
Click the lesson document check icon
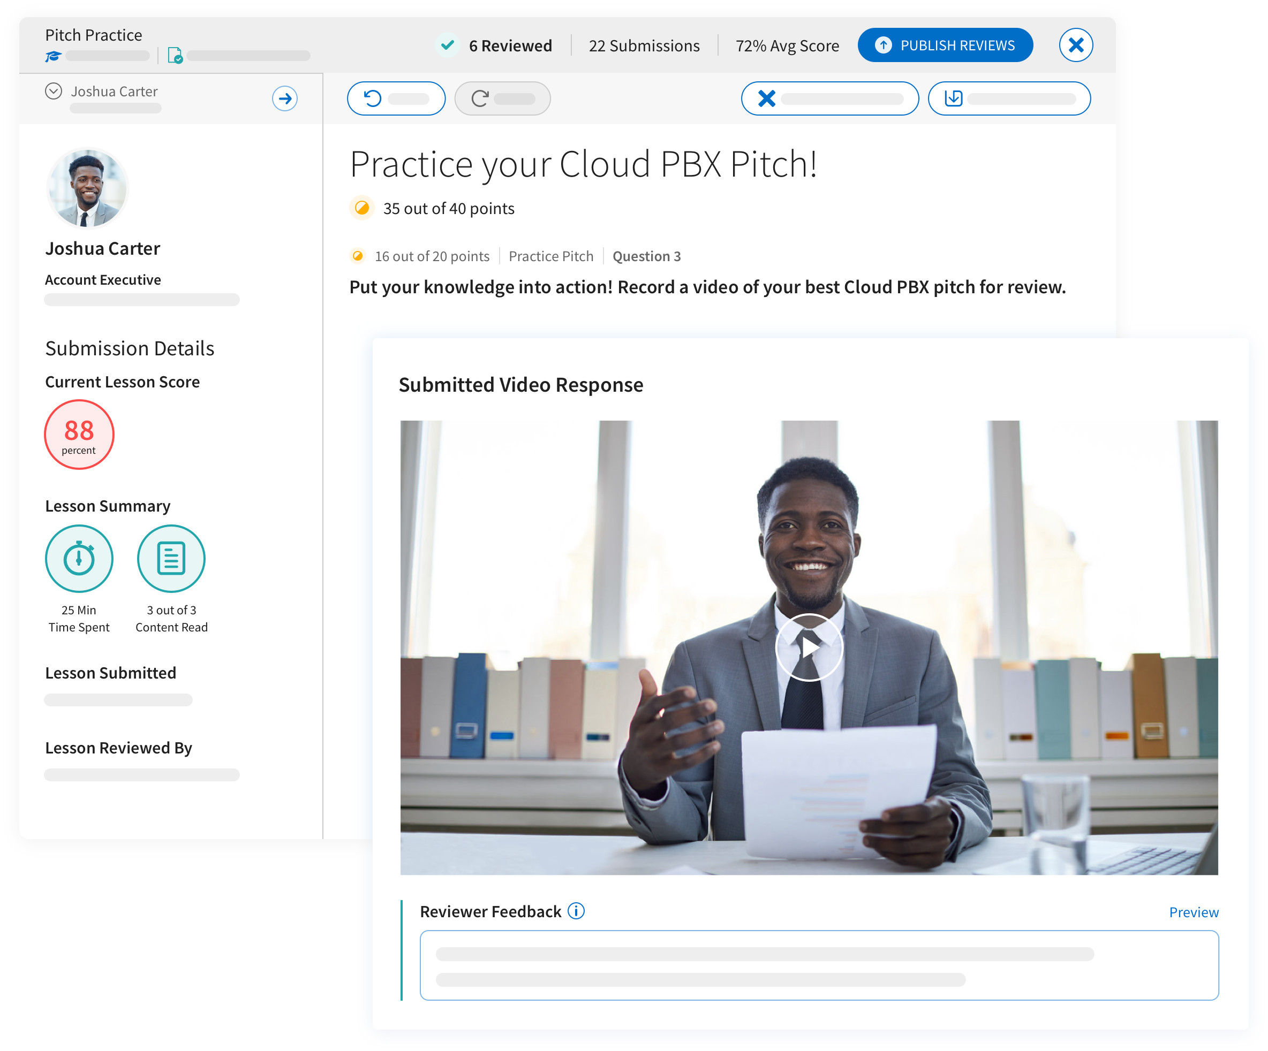(175, 56)
